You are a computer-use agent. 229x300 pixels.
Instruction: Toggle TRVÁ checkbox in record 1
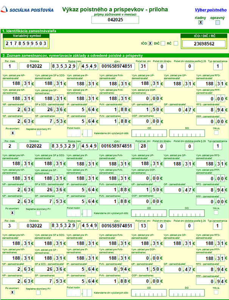click(216, 132)
